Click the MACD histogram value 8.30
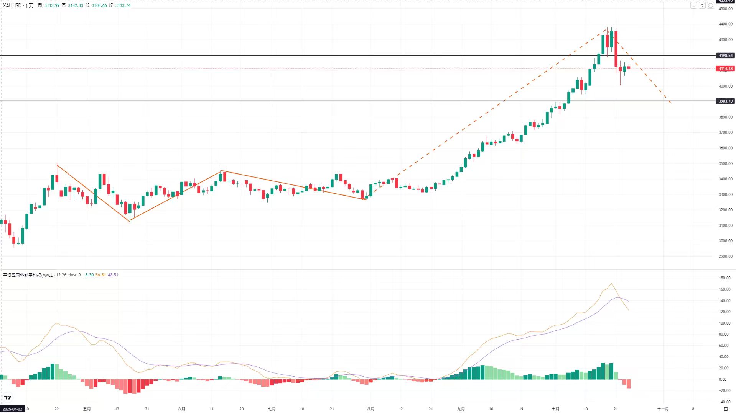 point(89,275)
